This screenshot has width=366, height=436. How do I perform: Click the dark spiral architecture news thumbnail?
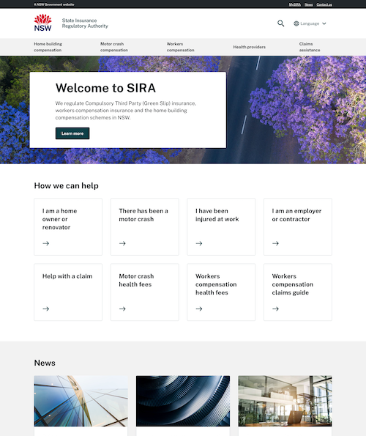(183, 401)
